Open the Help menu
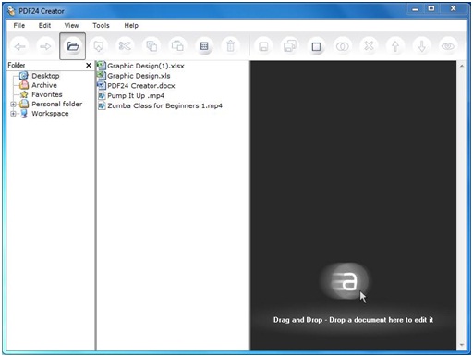 pyautogui.click(x=131, y=26)
